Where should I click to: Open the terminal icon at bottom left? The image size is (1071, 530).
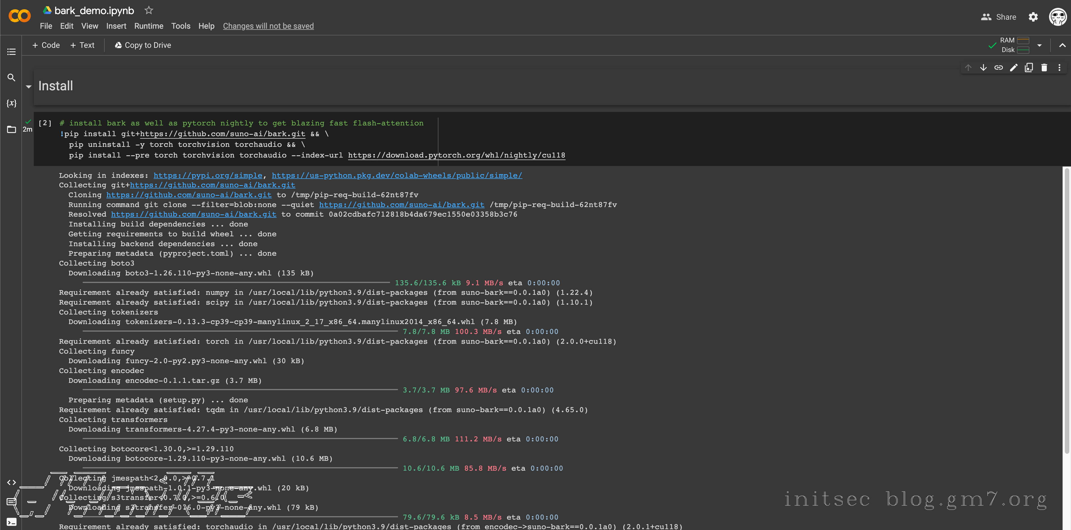11,522
